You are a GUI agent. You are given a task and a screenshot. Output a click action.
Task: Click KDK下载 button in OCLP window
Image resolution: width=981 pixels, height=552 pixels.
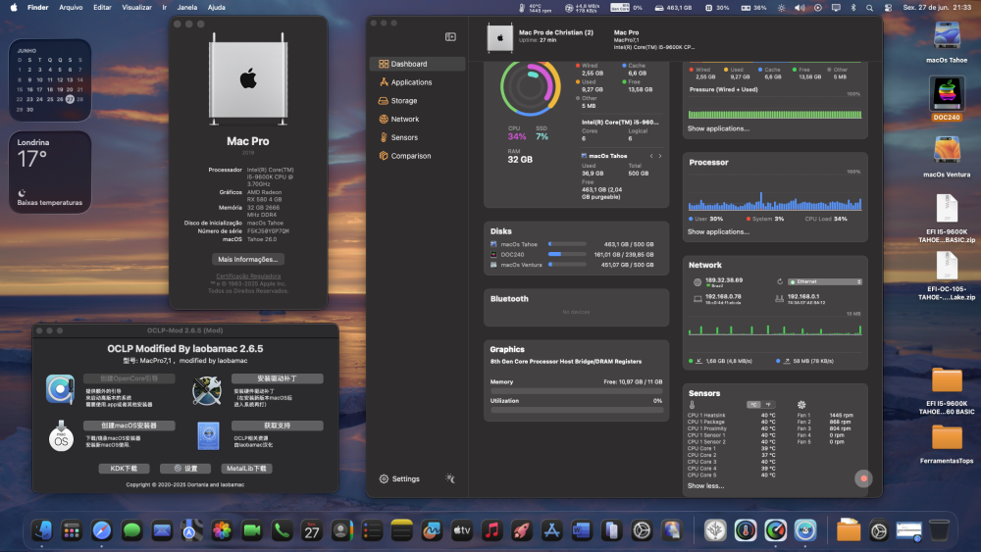[x=124, y=469]
